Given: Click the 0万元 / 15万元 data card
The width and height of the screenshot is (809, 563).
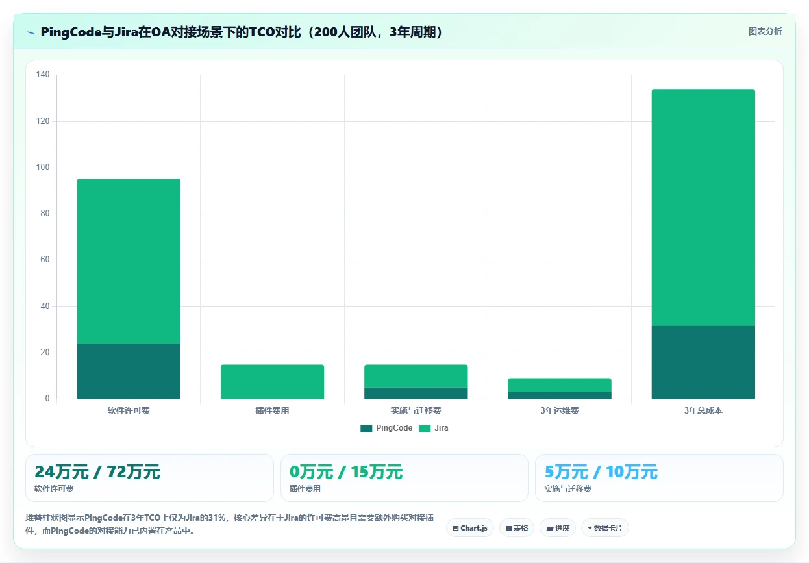Looking at the screenshot, I should [x=404, y=478].
